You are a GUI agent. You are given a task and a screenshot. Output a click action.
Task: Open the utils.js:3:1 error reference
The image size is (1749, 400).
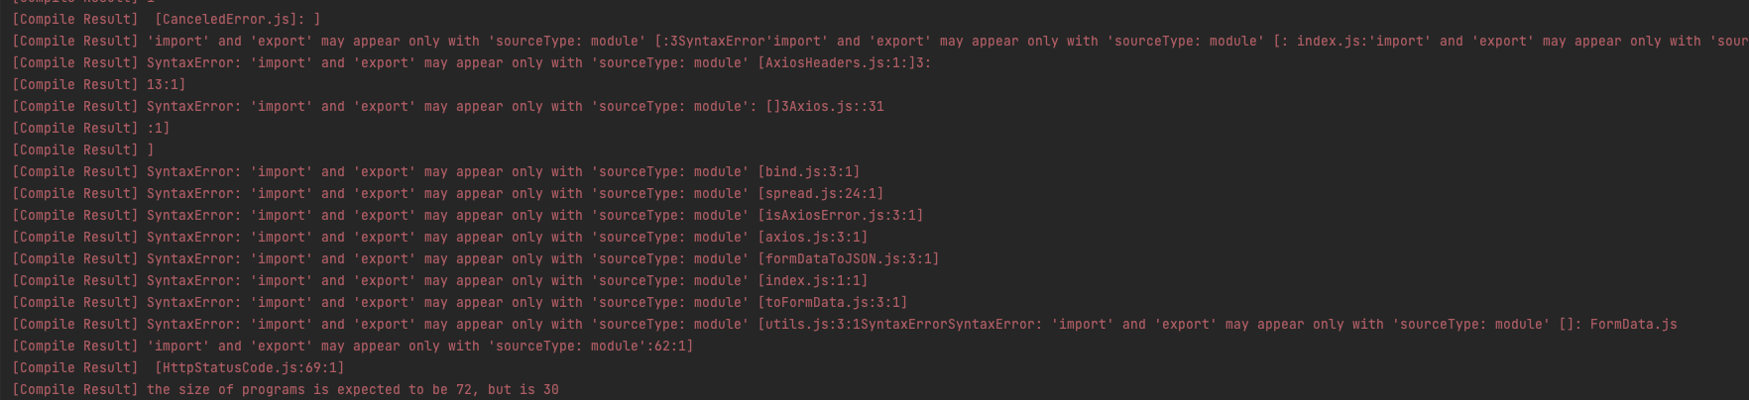[813, 324]
